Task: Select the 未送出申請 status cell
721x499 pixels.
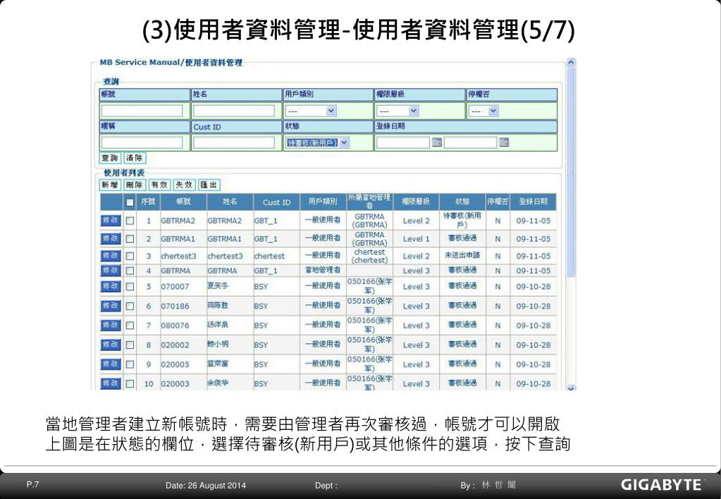Action: (x=462, y=255)
